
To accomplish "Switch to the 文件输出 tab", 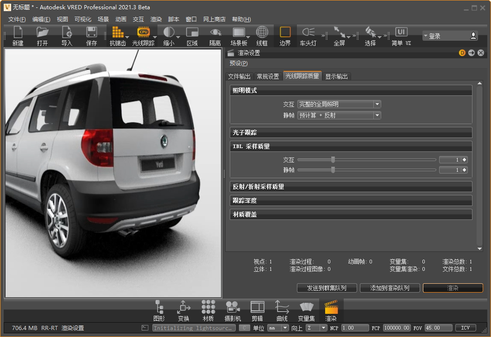I will pos(239,77).
